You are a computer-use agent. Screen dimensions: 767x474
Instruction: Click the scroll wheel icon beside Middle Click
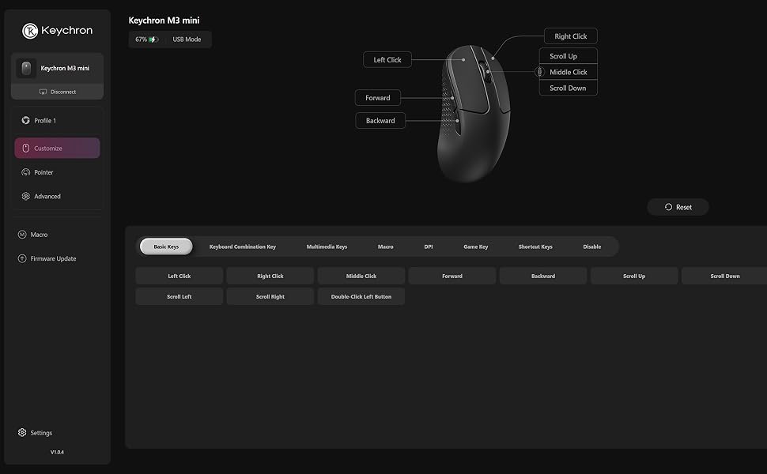pyautogui.click(x=539, y=73)
